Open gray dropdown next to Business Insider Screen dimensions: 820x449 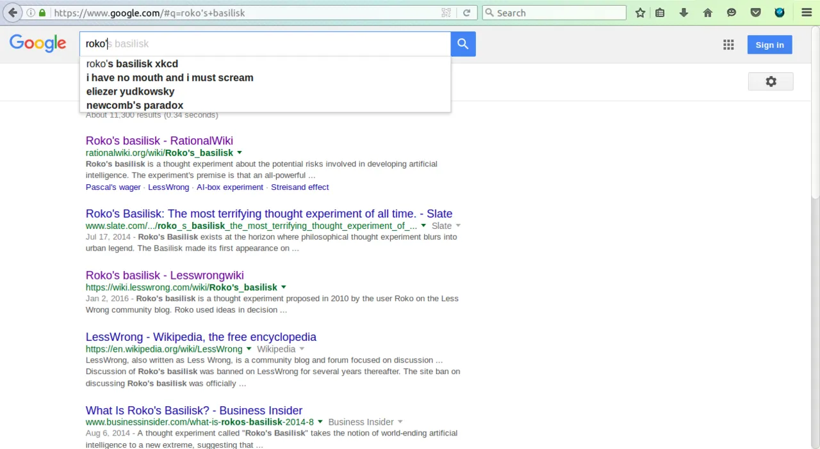coord(400,422)
